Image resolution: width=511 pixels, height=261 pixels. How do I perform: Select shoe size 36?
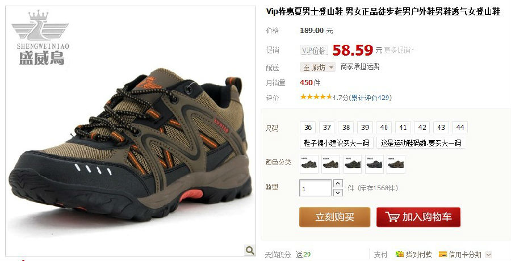click(308, 128)
